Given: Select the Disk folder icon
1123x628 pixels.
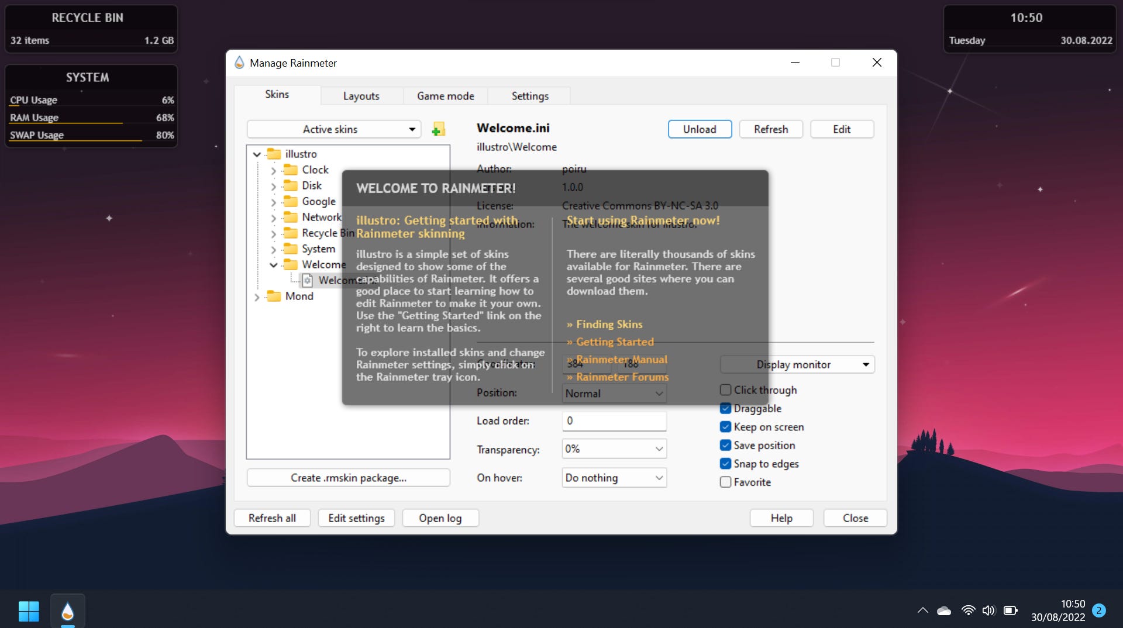Looking at the screenshot, I should coord(291,185).
